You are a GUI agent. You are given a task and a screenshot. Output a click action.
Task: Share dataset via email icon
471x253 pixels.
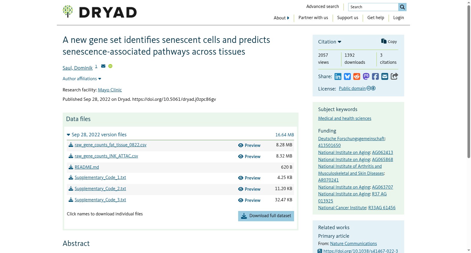point(385,77)
